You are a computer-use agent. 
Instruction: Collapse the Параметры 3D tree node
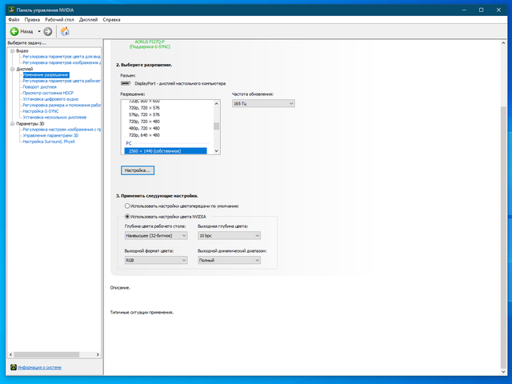click(13, 124)
